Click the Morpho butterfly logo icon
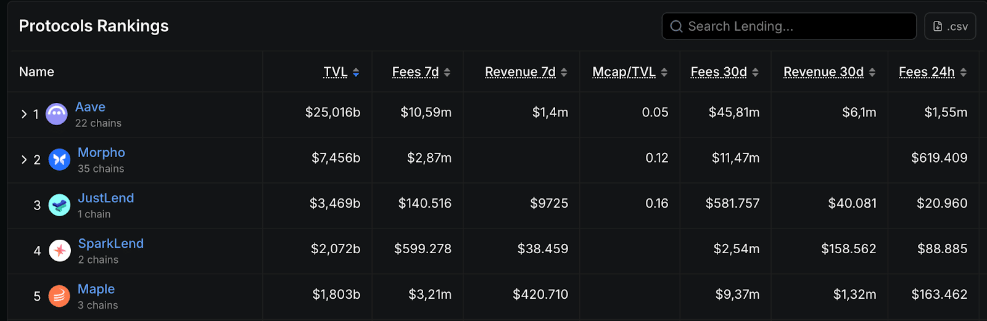Screen dimensions: 987x321 59,160
